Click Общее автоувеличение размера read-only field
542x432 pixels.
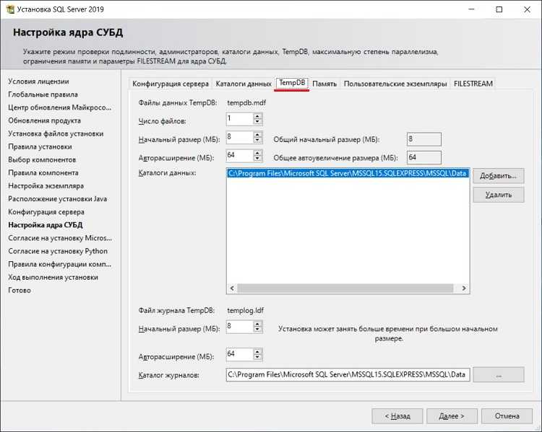pyautogui.click(x=423, y=158)
